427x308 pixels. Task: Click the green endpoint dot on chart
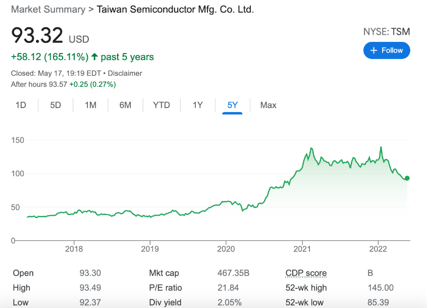coord(407,178)
